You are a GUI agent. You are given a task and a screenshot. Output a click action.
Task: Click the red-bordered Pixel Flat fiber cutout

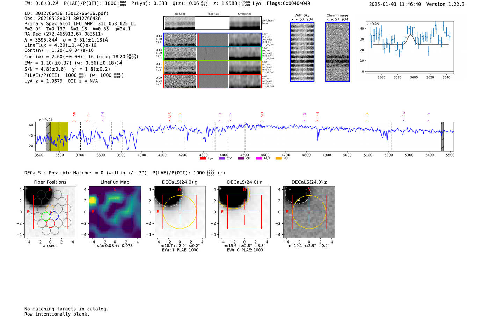212,81
